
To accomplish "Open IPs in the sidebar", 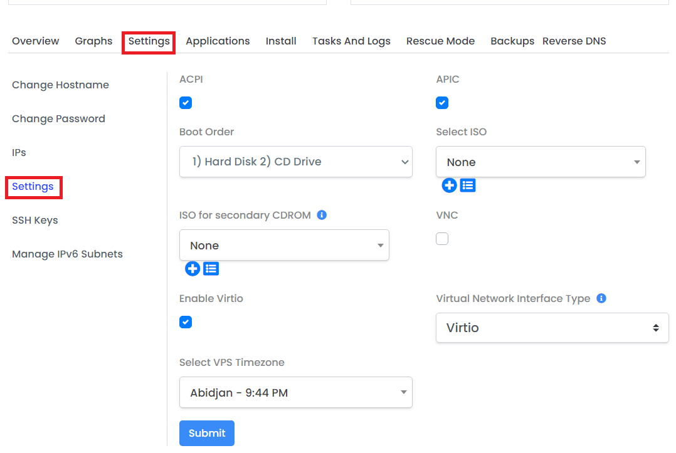I will pyautogui.click(x=19, y=152).
